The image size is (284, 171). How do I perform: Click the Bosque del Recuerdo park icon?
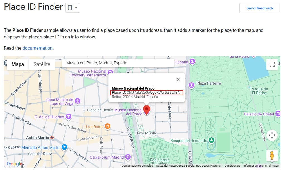pos(211,140)
